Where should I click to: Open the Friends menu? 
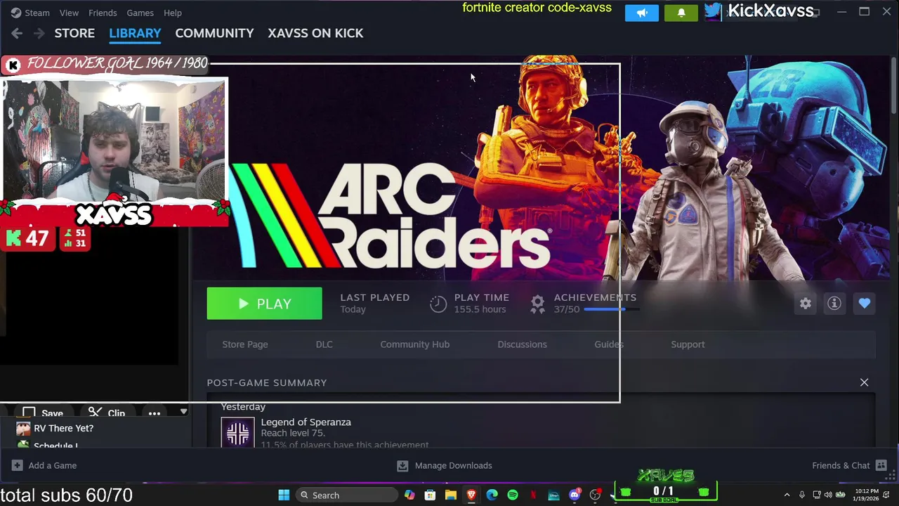click(103, 13)
